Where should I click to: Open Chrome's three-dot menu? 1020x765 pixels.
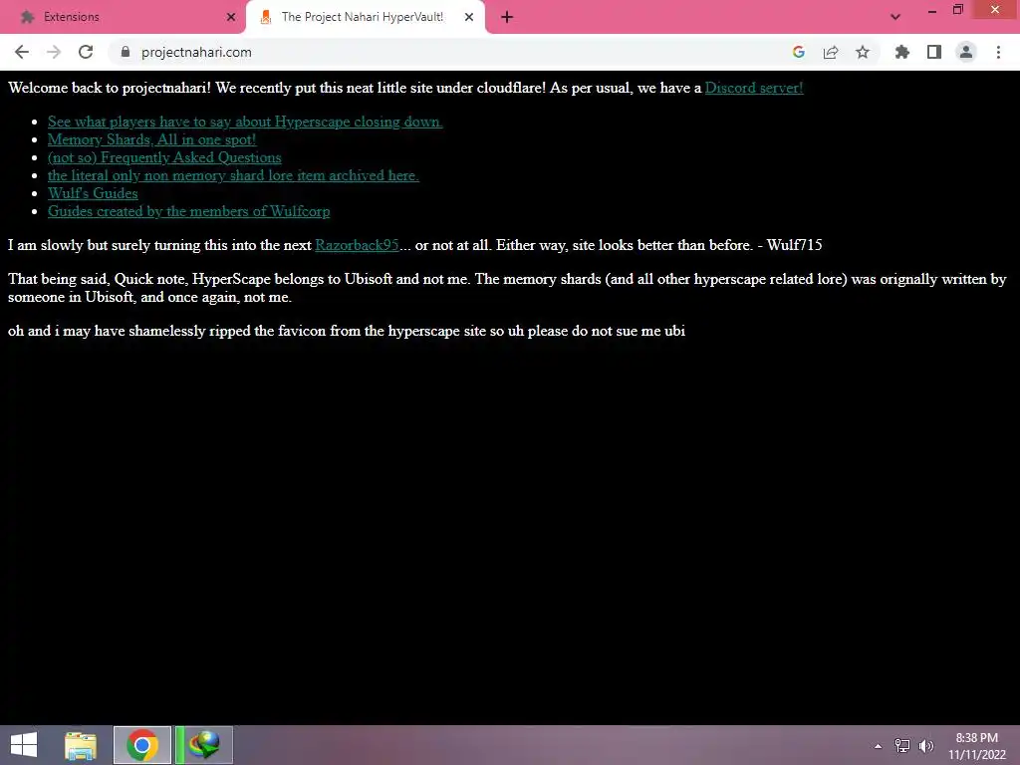[998, 52]
